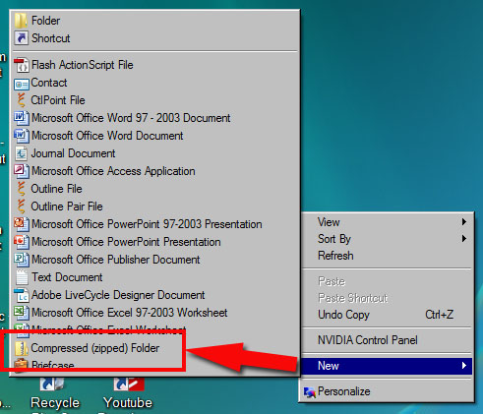483x414 pixels.
Task: Expand the View submenu arrow
Action: coord(464,222)
